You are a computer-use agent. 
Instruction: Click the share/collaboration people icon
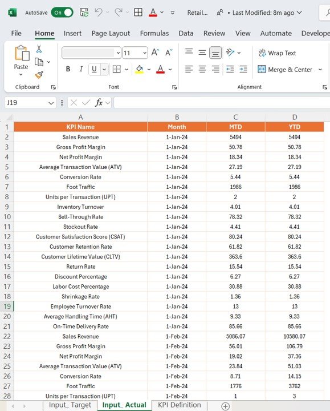pos(220,13)
